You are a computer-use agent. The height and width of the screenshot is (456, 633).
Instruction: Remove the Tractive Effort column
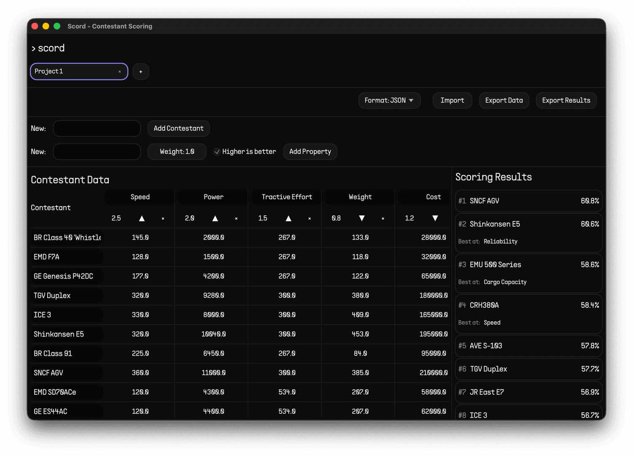coord(310,219)
